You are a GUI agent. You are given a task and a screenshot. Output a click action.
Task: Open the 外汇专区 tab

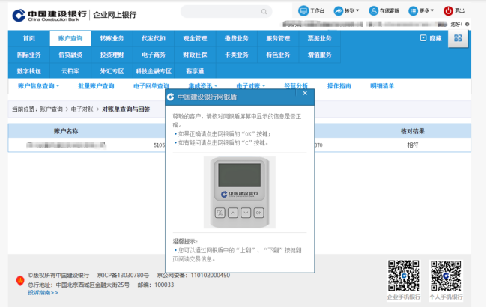coord(112,71)
